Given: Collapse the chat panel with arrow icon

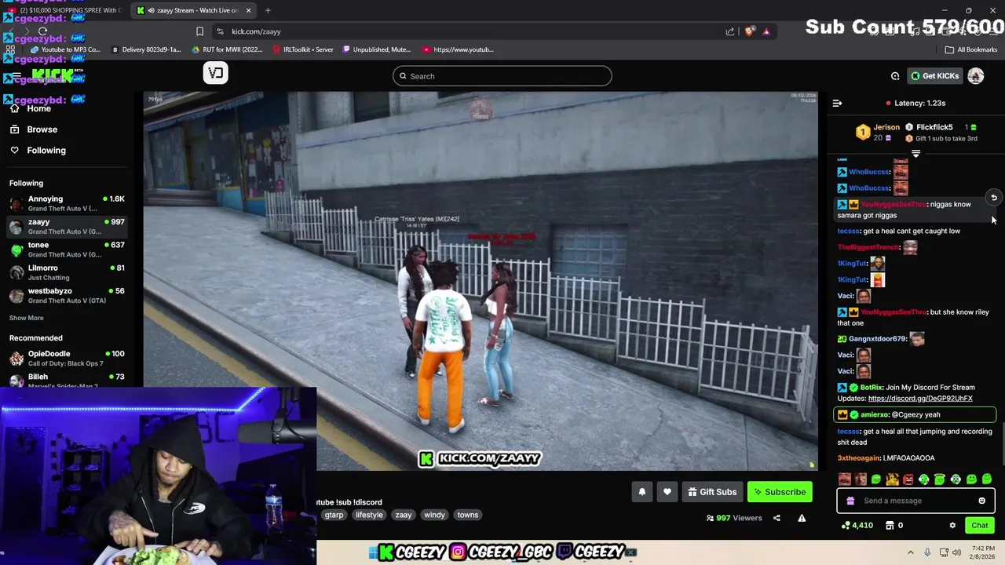Looking at the screenshot, I should pos(837,103).
